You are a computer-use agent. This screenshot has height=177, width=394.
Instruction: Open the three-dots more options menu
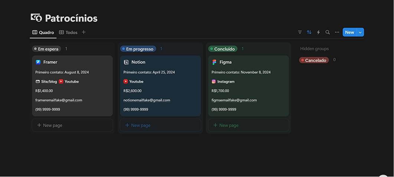tap(337, 32)
